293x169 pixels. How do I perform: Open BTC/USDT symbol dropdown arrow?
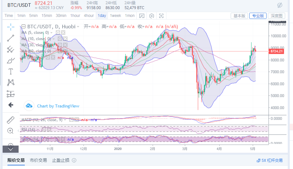(x=78, y=27)
